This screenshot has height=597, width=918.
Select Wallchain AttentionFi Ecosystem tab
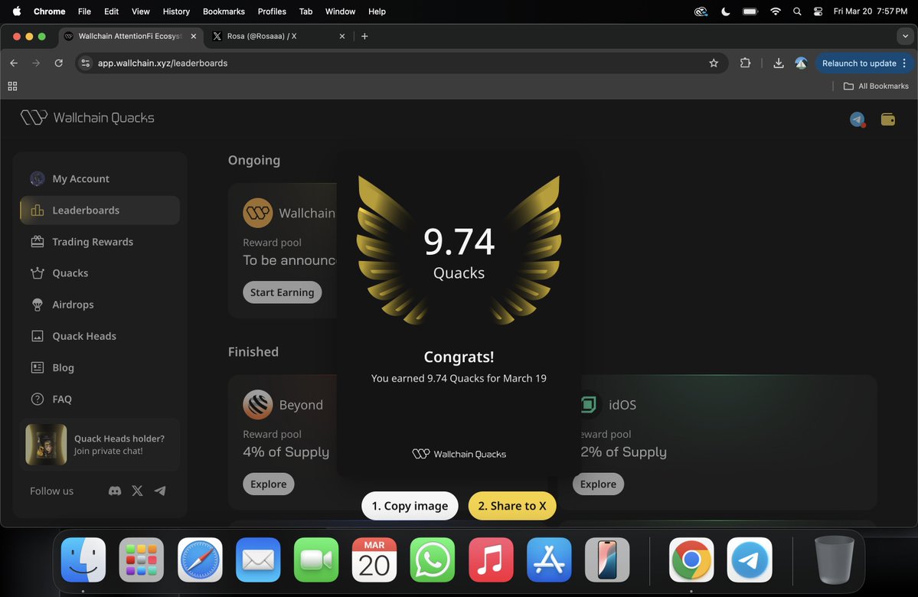pyautogui.click(x=129, y=36)
